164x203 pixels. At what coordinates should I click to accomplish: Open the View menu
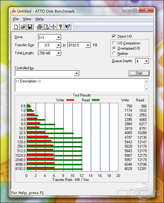point(27,19)
